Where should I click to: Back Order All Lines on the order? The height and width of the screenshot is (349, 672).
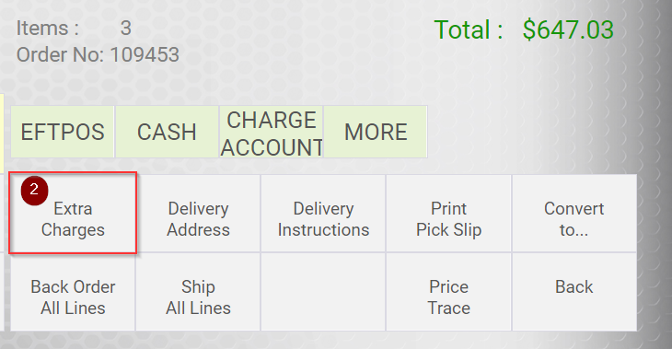[x=73, y=292]
